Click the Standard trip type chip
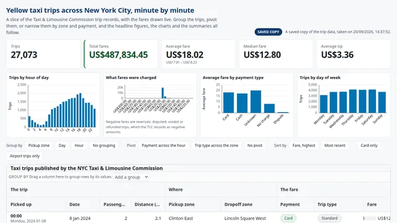Screen dimensions: 397x223 [329, 218]
